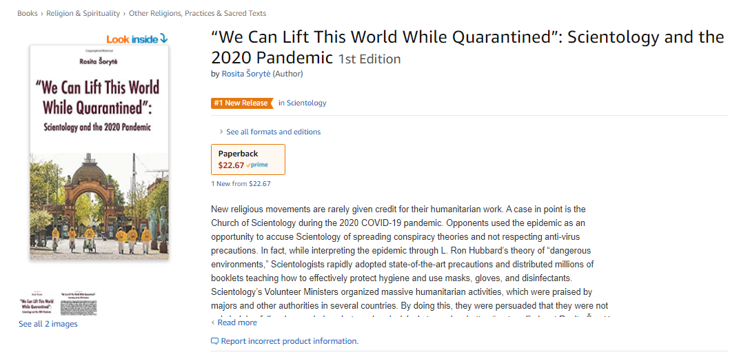Click Report incorrect product information link
739x359 pixels.
tap(290, 341)
